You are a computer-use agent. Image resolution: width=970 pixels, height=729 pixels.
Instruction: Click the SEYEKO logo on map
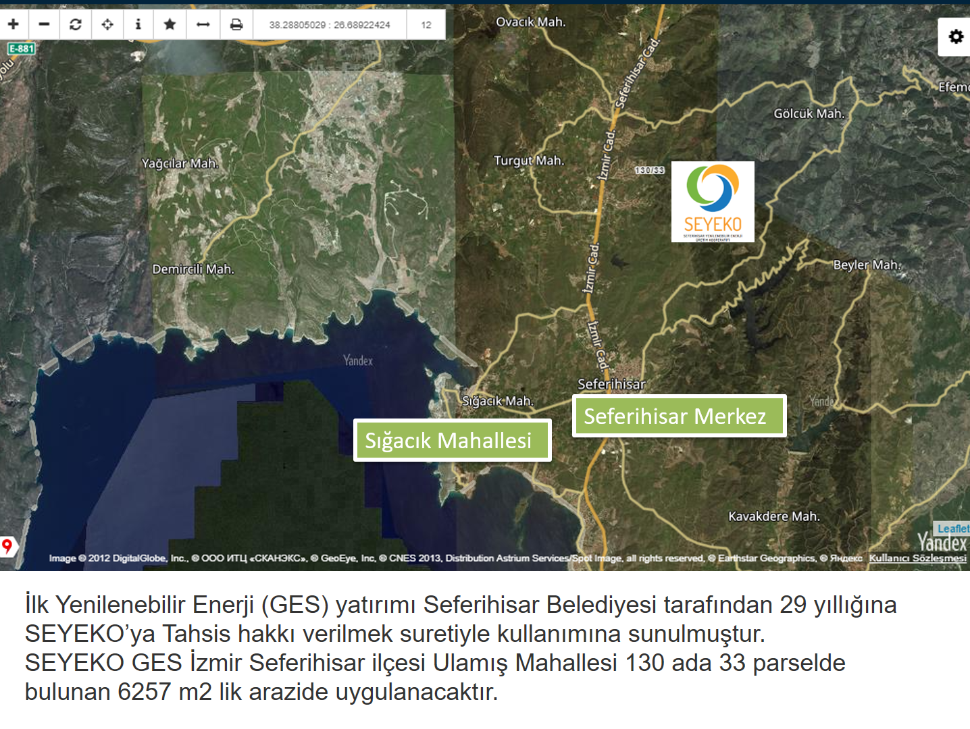pos(713,202)
